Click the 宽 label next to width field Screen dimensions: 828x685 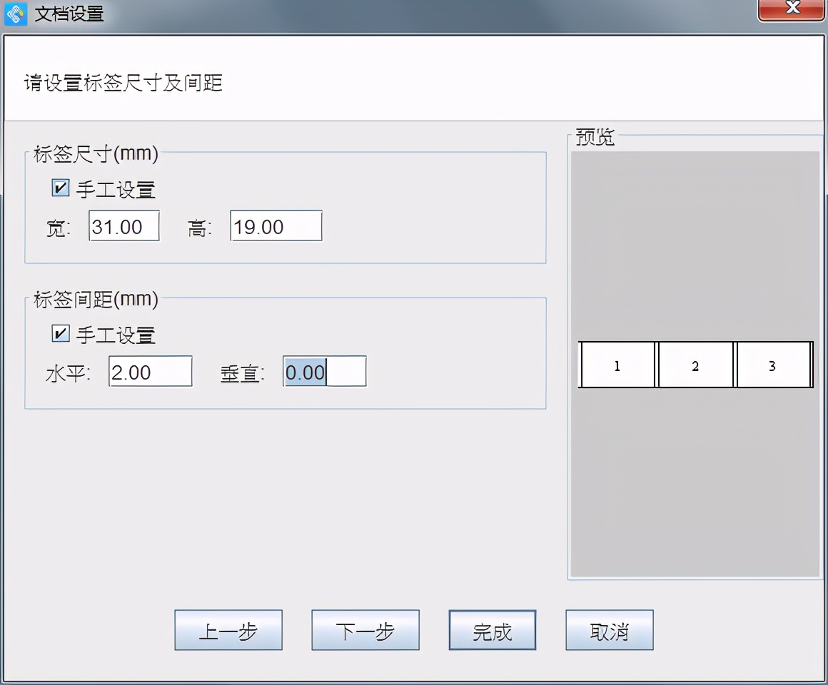coord(56,228)
